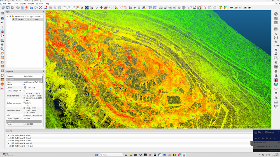This screenshot has width=280, height=157.
Task: Click the Save file icon
Action: (8, 8)
